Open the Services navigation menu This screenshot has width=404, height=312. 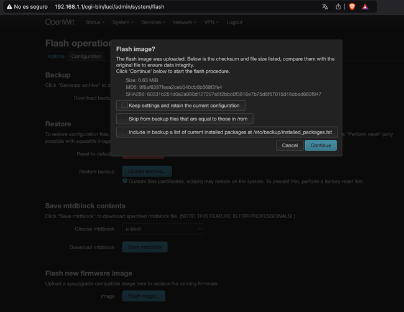154,22
